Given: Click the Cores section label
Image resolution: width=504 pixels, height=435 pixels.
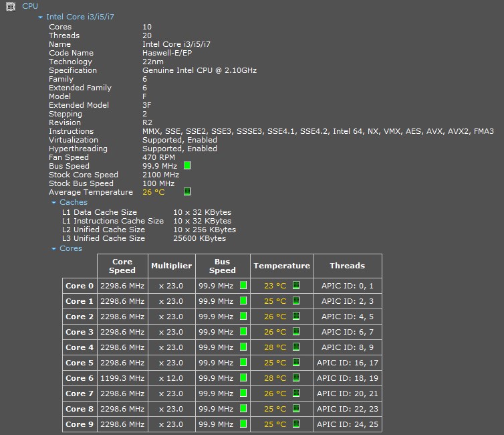Looking at the screenshot, I should [71, 248].
